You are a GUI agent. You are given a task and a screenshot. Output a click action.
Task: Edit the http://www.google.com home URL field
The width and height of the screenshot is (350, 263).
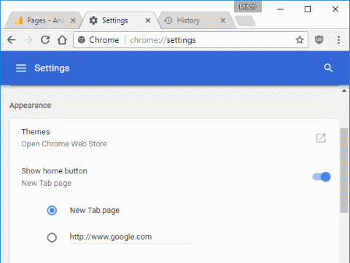click(131, 237)
